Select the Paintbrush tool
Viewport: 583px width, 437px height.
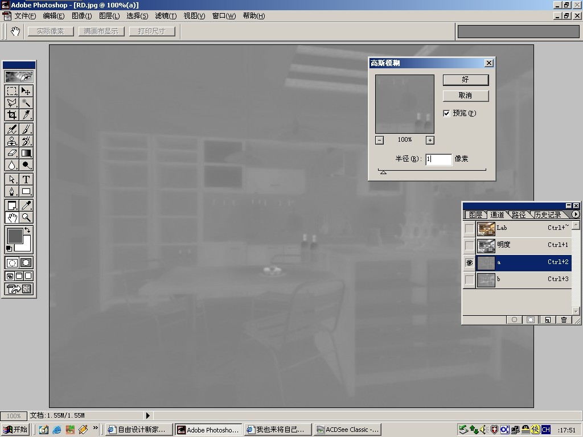point(26,129)
